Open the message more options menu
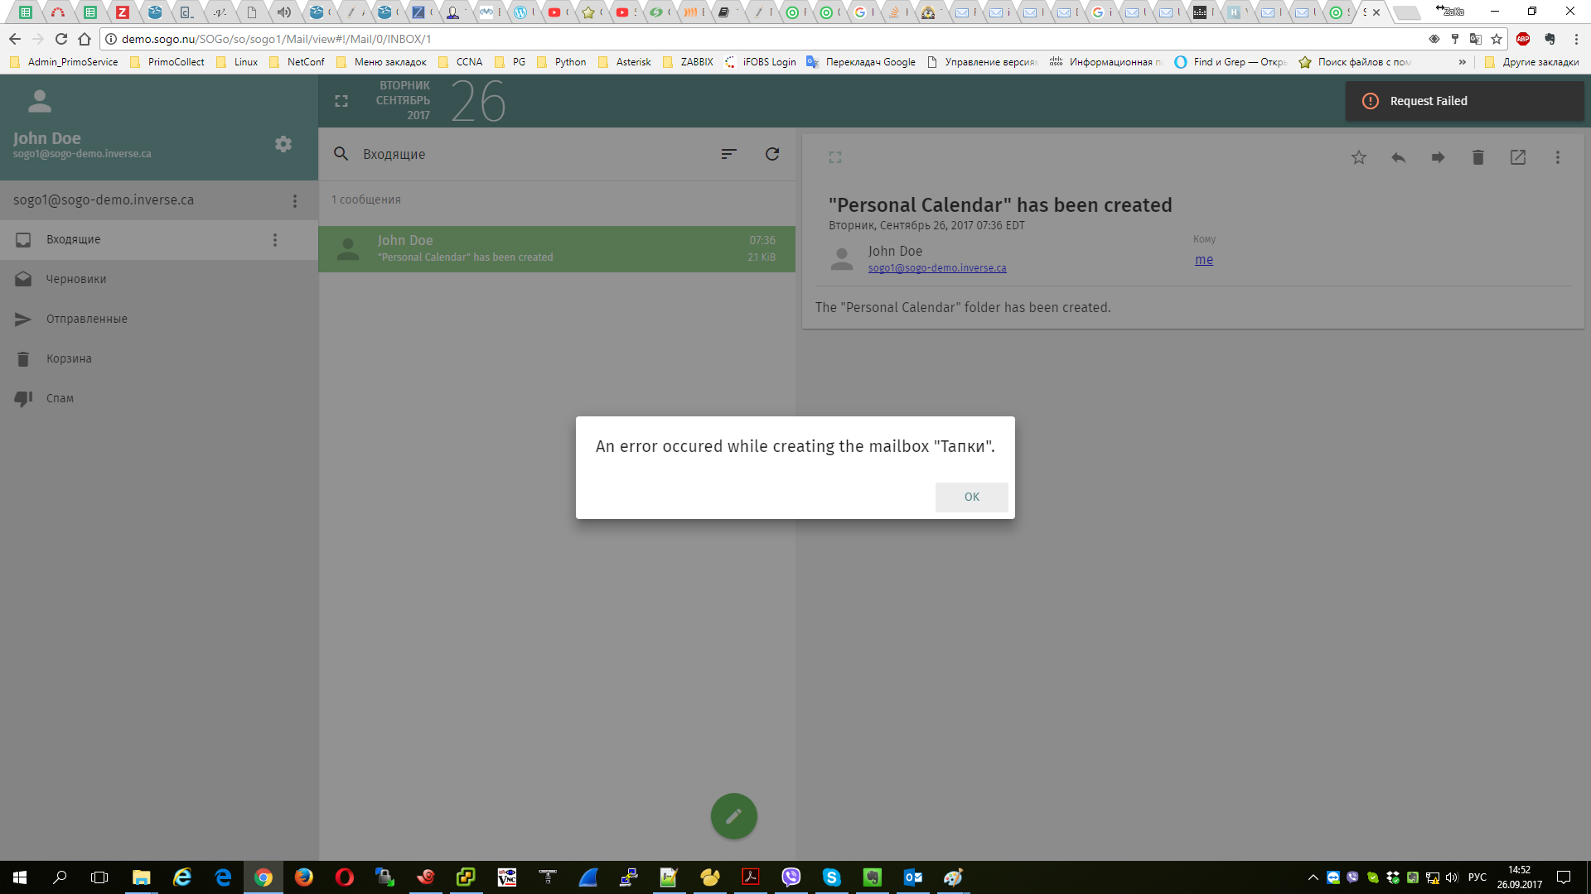Viewport: 1591px width, 894px height. coord(1557,157)
